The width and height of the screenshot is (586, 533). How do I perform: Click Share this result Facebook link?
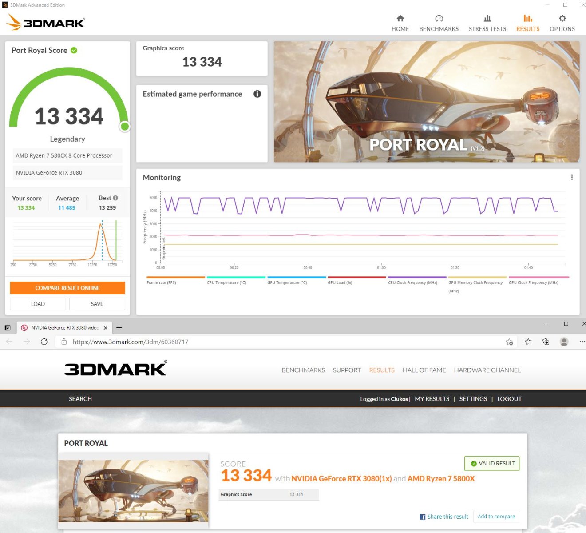(444, 517)
